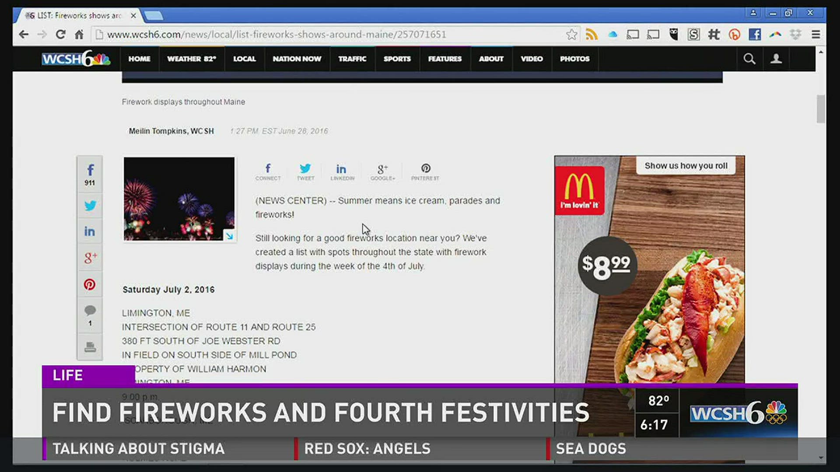This screenshot has width=840, height=472.
Task: Open the Facebook extension icon in toolbar
Action: [x=755, y=35]
